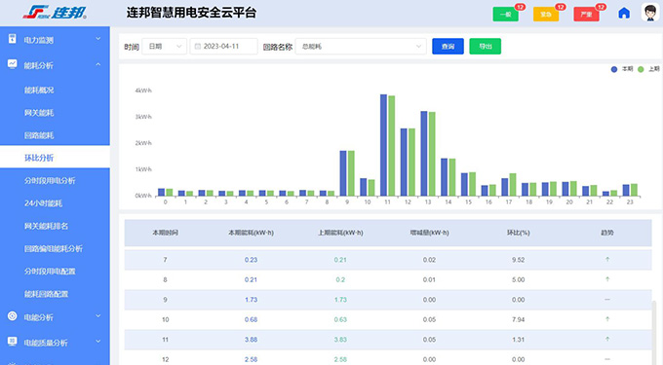Collapse the 能耗分析 menu chevron
This screenshot has width=663, height=365.
[98, 64]
